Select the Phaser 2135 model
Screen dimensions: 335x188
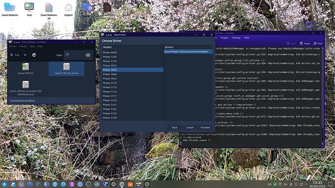pos(133,61)
